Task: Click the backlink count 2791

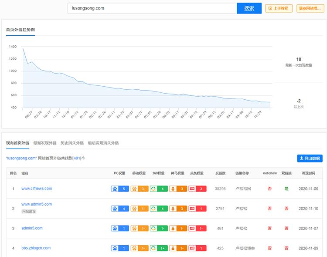Action: (220, 209)
